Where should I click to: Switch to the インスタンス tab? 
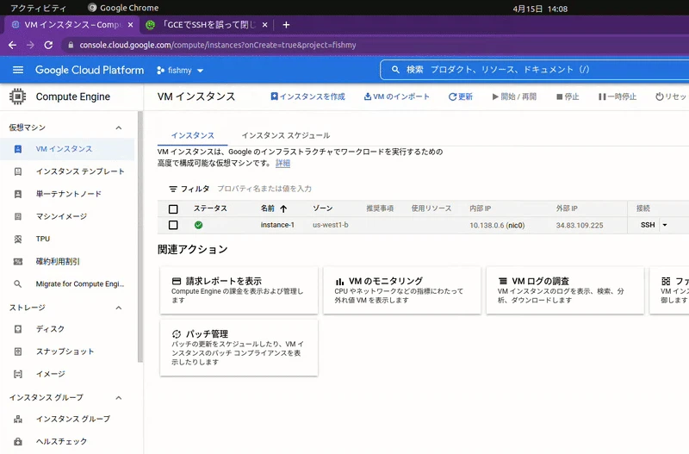(x=192, y=135)
